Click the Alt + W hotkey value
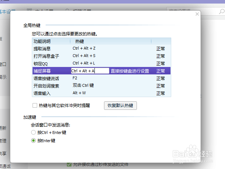Viewport: 225px width, 169px height. (79, 93)
